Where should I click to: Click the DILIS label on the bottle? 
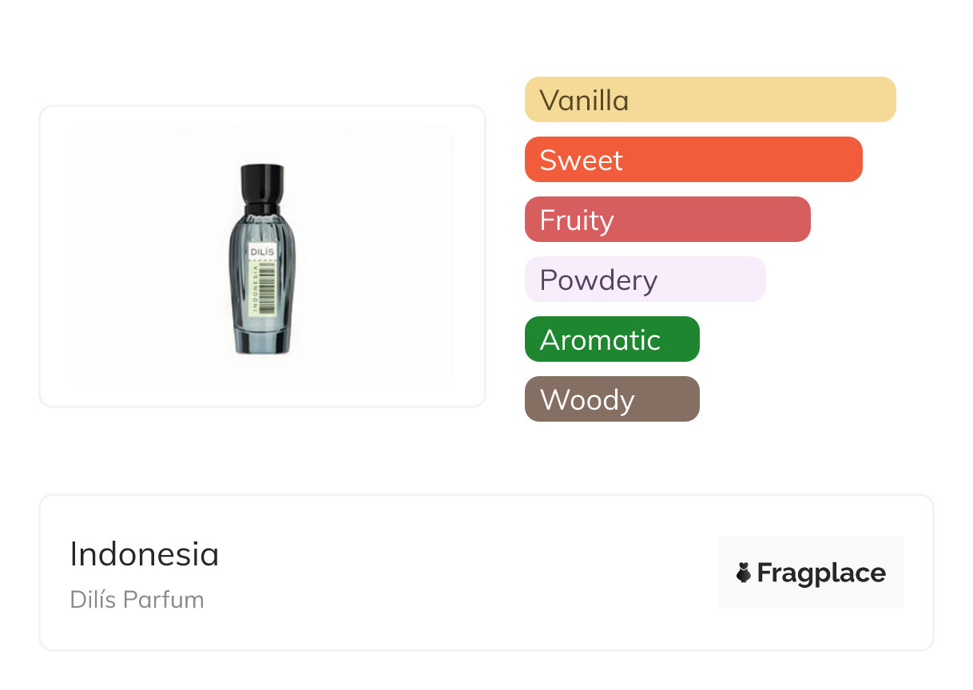(x=262, y=252)
